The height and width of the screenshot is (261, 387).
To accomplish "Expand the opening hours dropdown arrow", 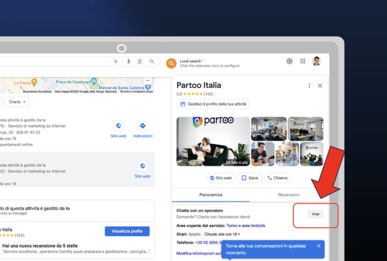I will click(x=239, y=235).
